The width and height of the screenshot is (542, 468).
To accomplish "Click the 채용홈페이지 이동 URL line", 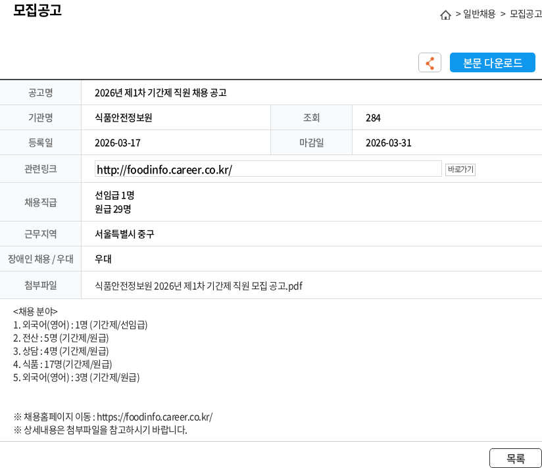I will (x=113, y=417).
